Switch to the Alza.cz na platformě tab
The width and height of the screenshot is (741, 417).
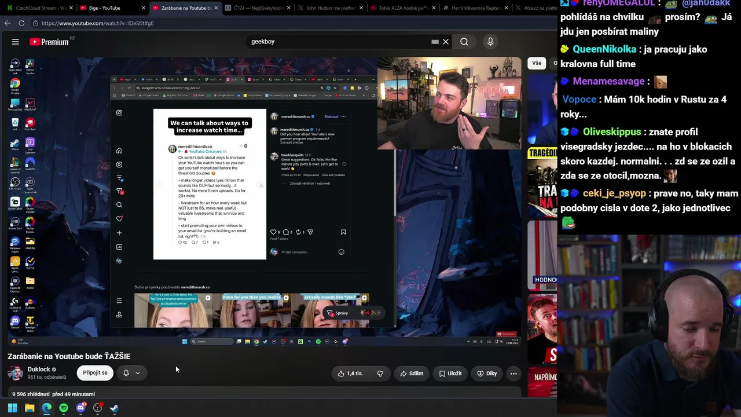(x=534, y=8)
